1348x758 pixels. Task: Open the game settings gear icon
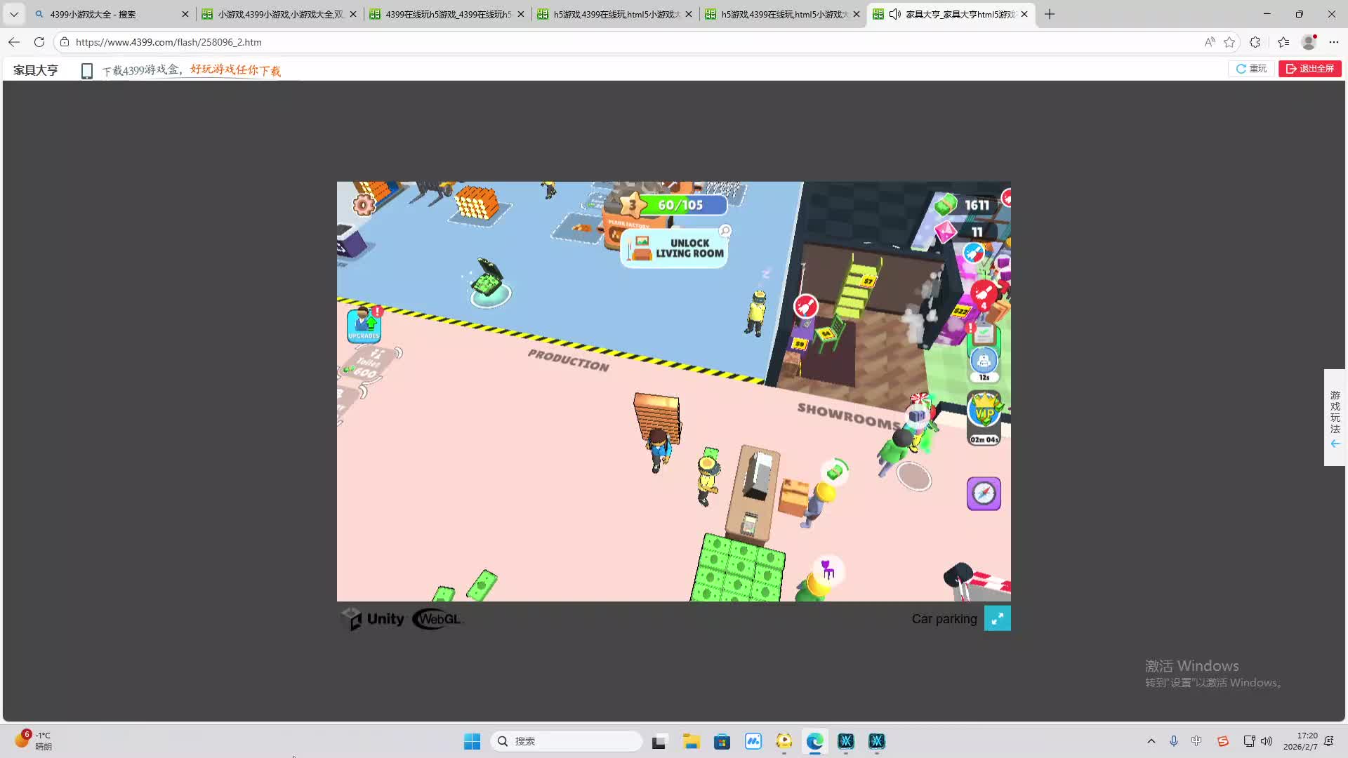(x=364, y=204)
